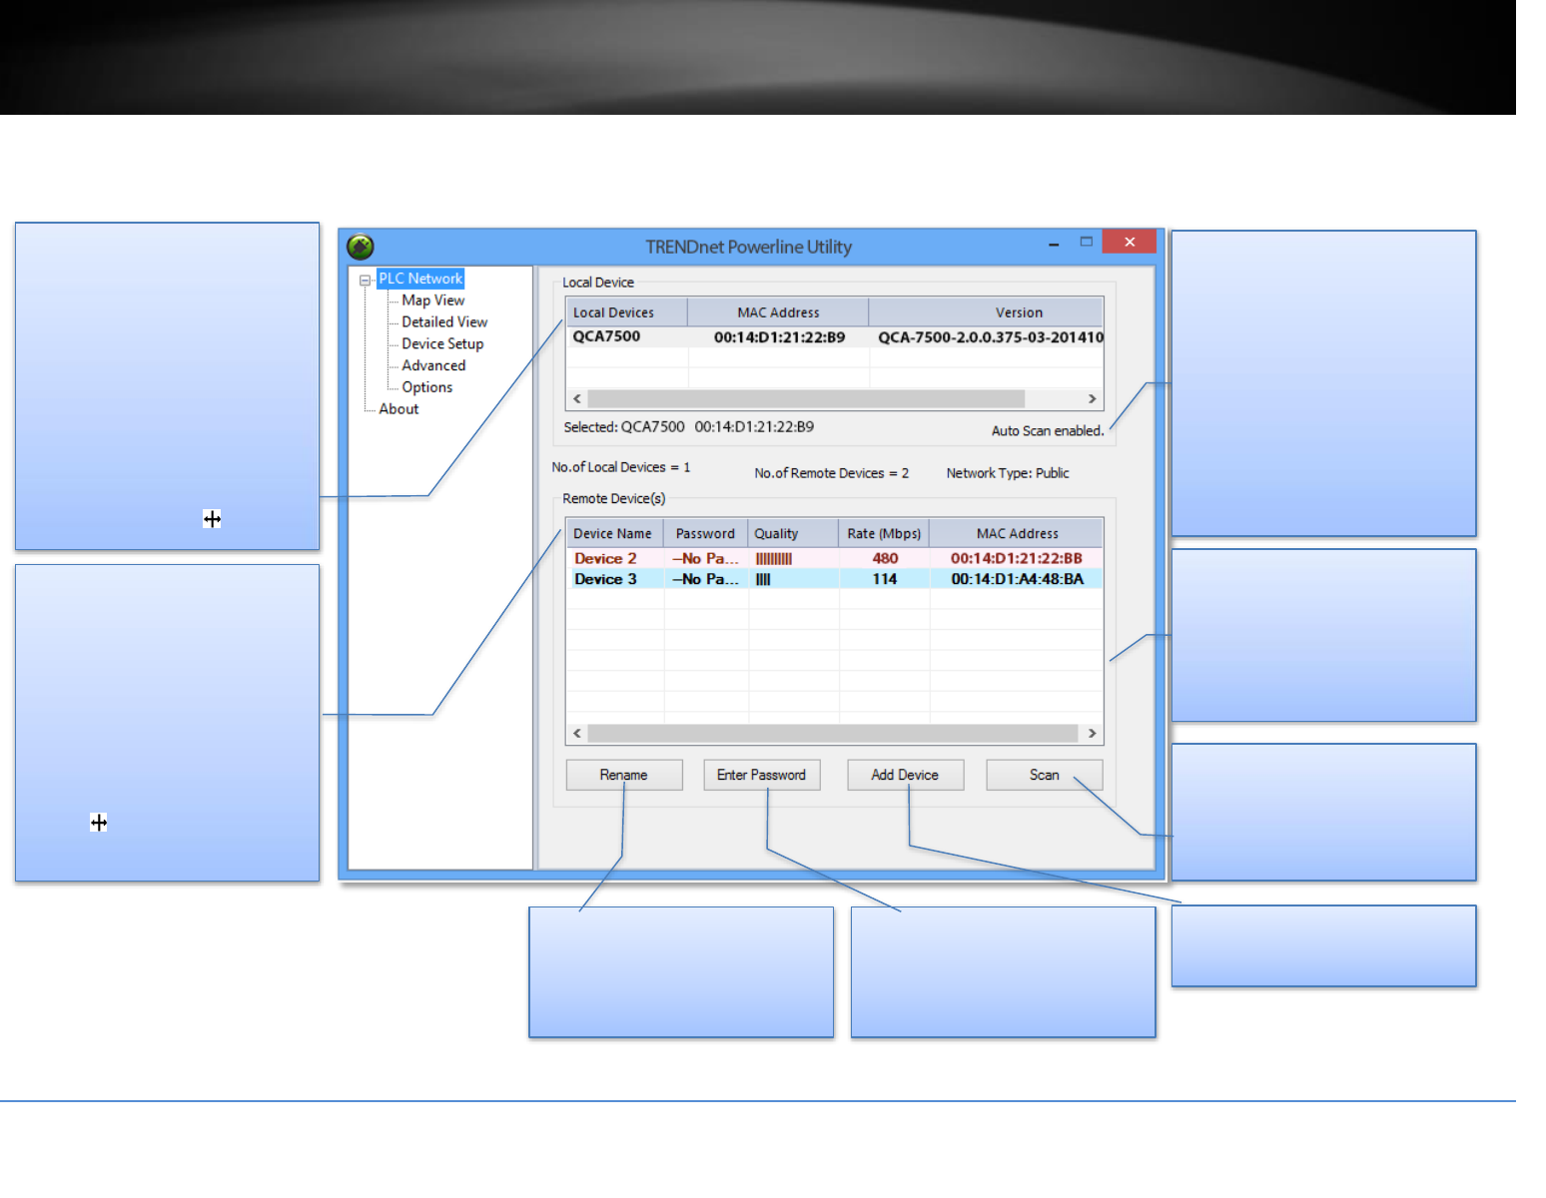1546x1198 pixels.
Task: Open Options in the tree
Action: (427, 387)
